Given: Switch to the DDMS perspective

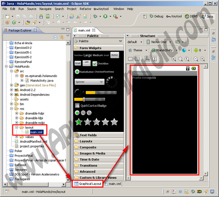Looking at the screenshot, I should 191,17.
